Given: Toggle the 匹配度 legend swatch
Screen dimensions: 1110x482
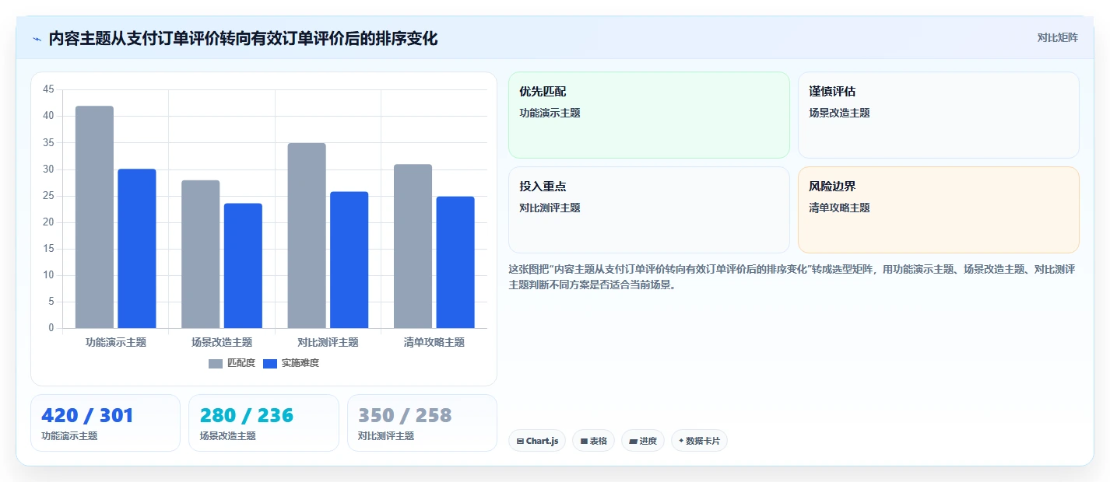Looking at the screenshot, I should point(216,363).
